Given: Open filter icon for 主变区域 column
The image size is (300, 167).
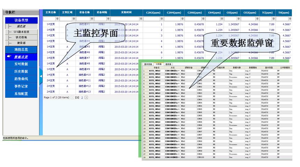Looking at the screenshot, I should tap(74, 19).
